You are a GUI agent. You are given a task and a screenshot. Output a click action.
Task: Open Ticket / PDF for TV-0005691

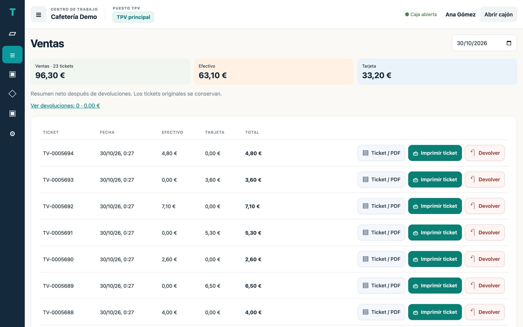(381, 232)
